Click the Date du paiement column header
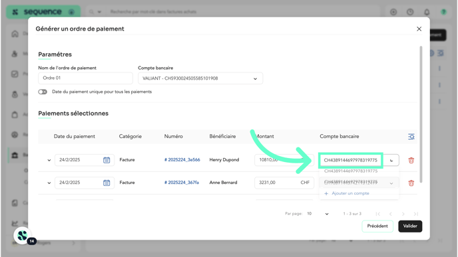 (74, 136)
